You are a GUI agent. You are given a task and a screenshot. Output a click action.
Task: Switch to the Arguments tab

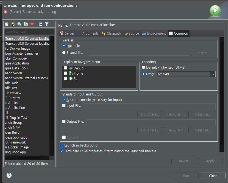point(88,33)
